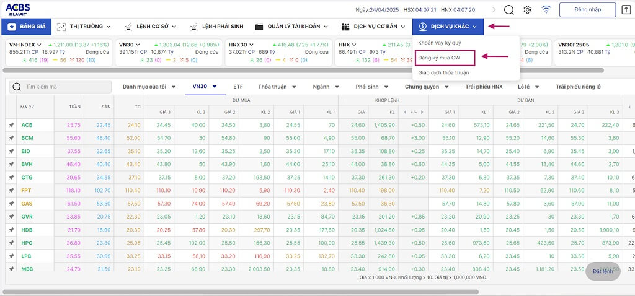Toggle pin icon for GVR row

click(x=11, y=217)
